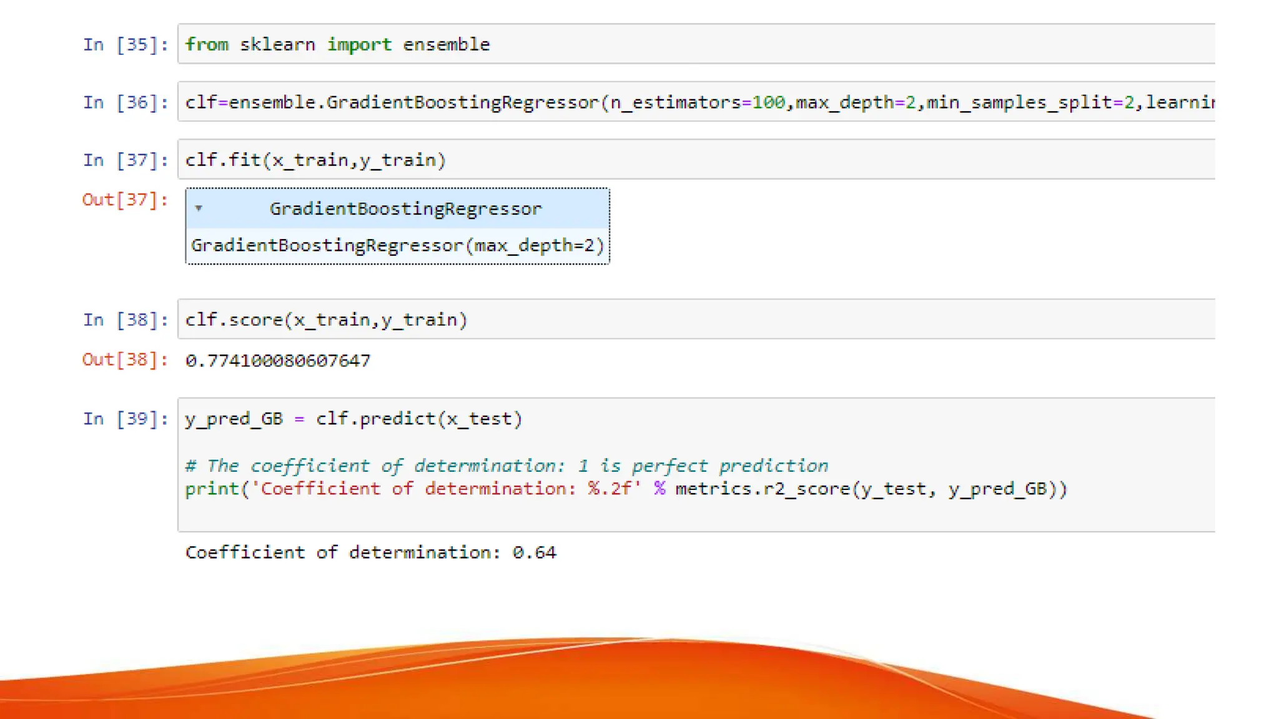Click the 'Coefficient of determination: 0.64' output
The height and width of the screenshot is (719, 1279).
click(x=370, y=552)
